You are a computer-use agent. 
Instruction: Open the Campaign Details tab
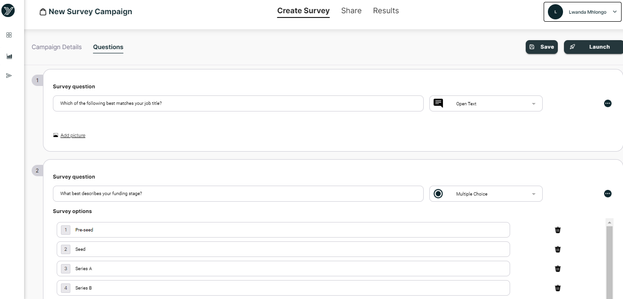coord(57,47)
